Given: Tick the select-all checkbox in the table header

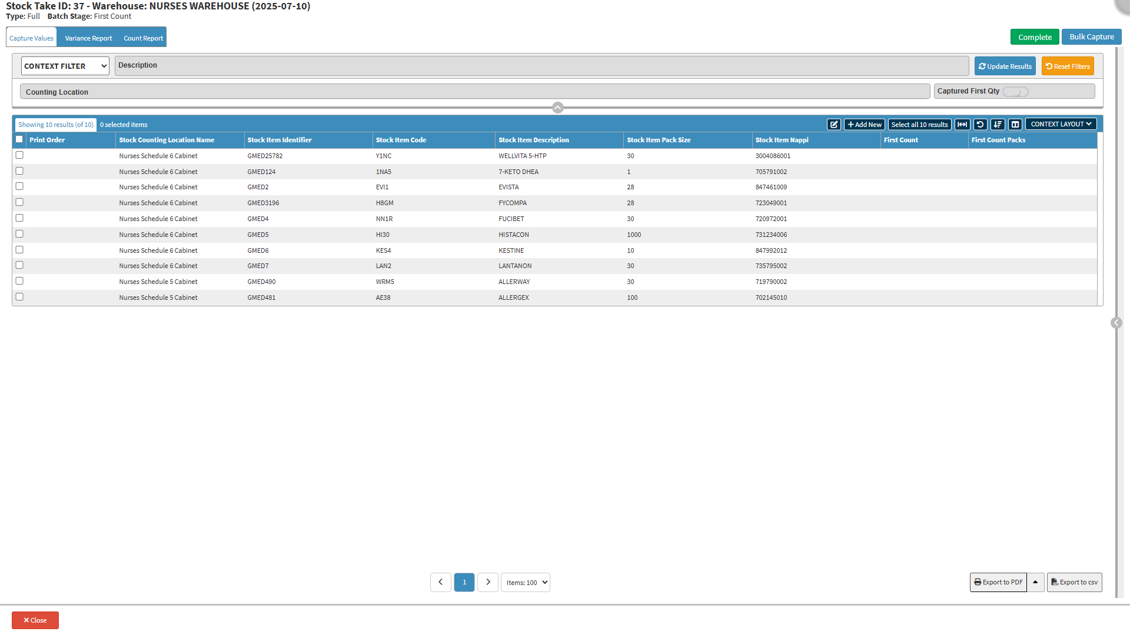Looking at the screenshot, I should [19, 139].
